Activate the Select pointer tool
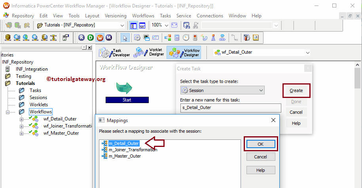Viewport: 362px width, 188px height. [125, 38]
